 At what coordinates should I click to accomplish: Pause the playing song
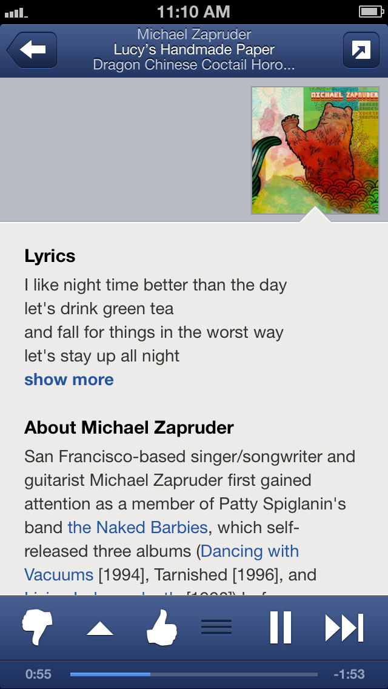280,627
